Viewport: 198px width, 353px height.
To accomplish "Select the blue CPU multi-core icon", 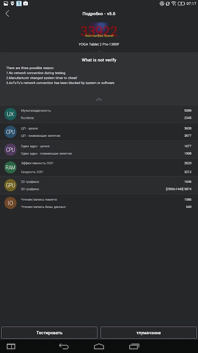I will point(11,132).
